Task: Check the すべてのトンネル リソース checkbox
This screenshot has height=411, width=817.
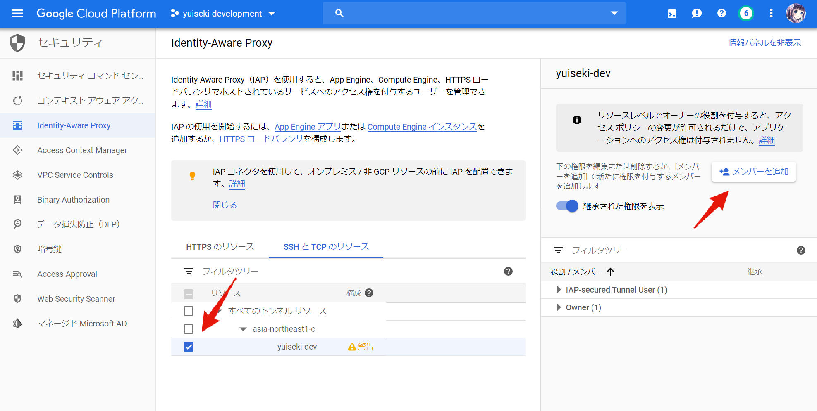Action: [x=189, y=311]
